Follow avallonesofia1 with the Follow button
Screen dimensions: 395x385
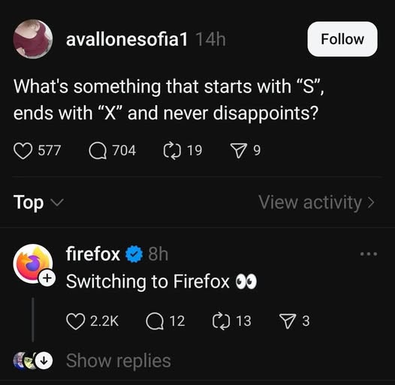pyautogui.click(x=342, y=39)
